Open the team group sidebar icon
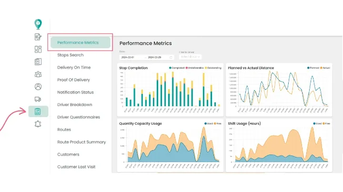 38,74
